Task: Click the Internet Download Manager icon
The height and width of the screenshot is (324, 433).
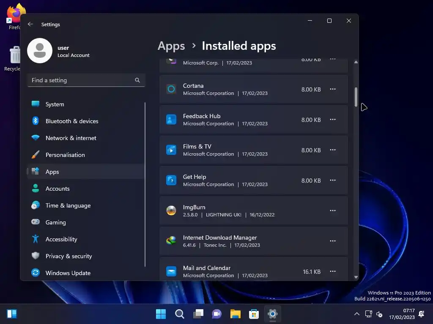Action: pyautogui.click(x=171, y=241)
